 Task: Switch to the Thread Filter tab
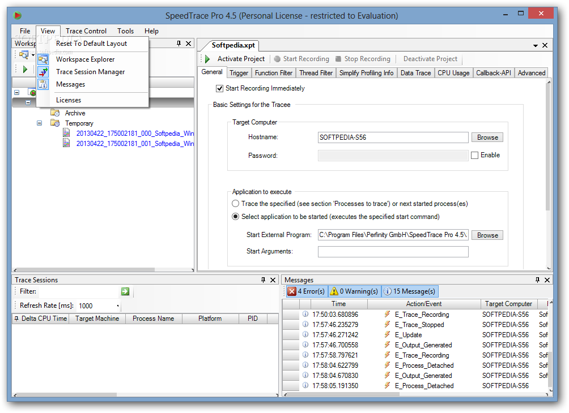click(316, 73)
